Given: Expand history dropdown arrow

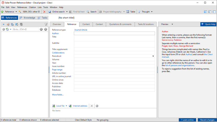Looking at the screenshot, I should [x=10, y=29].
